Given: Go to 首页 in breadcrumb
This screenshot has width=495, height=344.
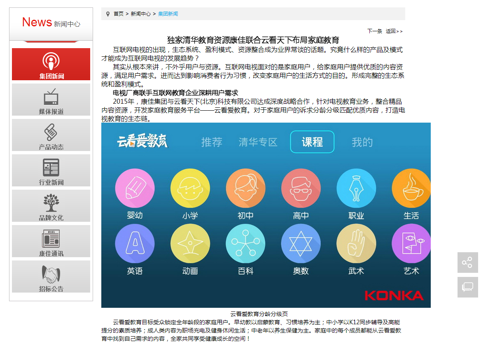Looking at the screenshot, I should coord(119,14).
